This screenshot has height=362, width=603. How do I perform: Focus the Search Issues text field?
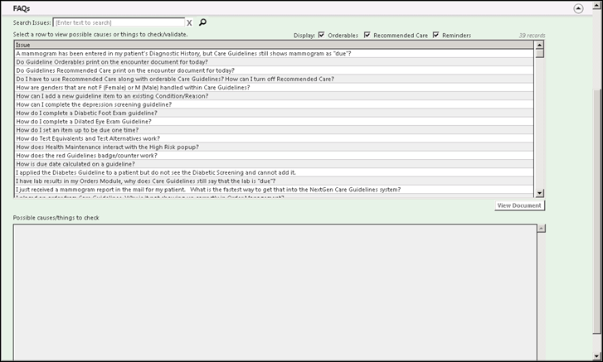point(119,22)
